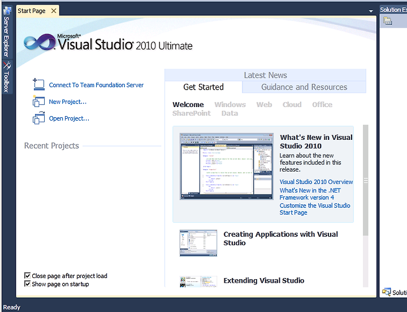Select the Data category
The width and height of the screenshot is (407, 312).
click(230, 113)
